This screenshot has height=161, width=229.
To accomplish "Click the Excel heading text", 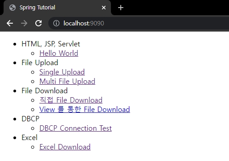I will [x=30, y=137].
